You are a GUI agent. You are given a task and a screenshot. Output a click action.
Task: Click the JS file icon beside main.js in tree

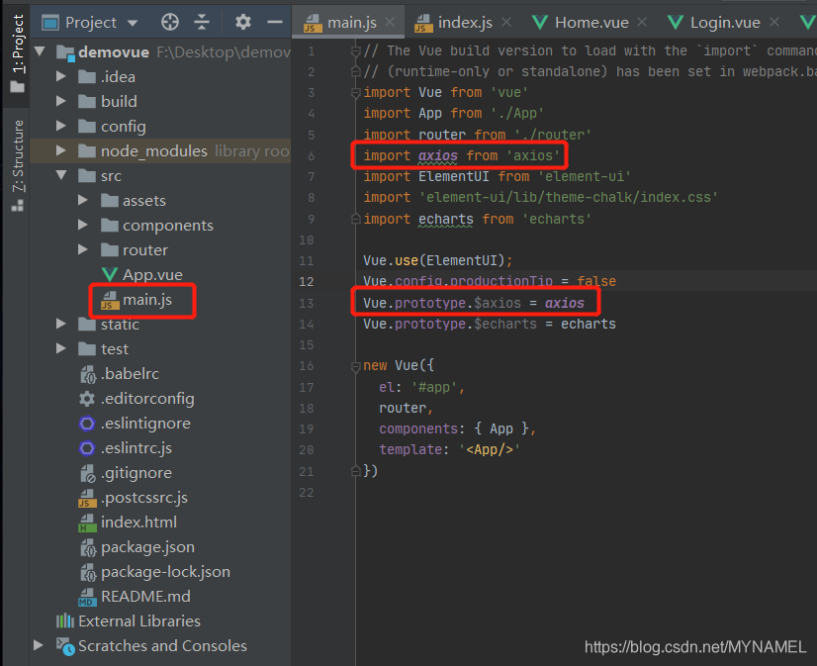pyautogui.click(x=110, y=300)
